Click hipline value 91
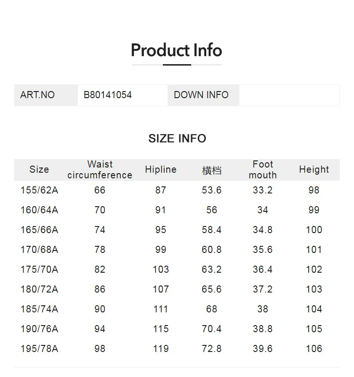Screen dimensions: 354x377 point(160,210)
